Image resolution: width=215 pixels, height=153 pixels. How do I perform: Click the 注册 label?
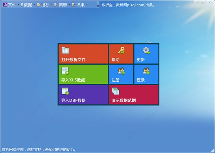115,80
